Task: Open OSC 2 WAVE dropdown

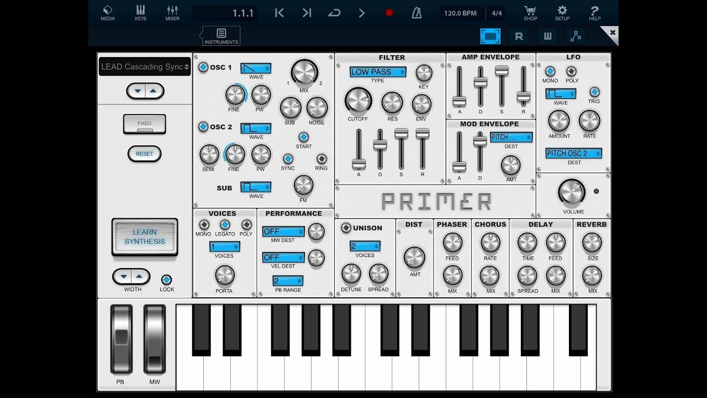Action: click(256, 128)
